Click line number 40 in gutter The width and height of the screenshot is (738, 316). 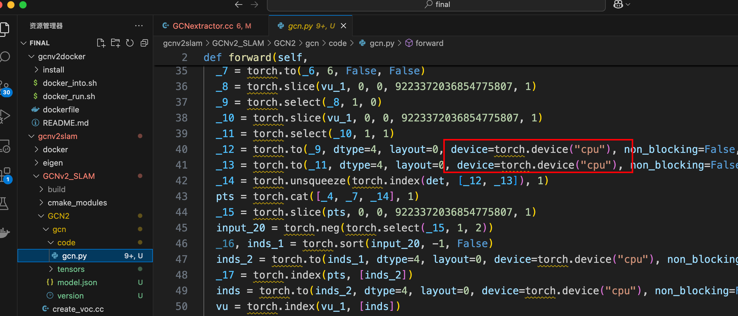pos(181,149)
